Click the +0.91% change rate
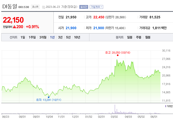Screen dimensions: 173x122 click(x=32, y=27)
